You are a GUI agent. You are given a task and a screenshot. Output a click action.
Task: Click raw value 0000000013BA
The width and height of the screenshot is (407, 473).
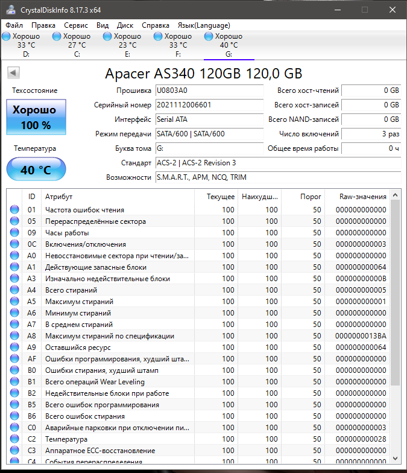(x=361, y=335)
